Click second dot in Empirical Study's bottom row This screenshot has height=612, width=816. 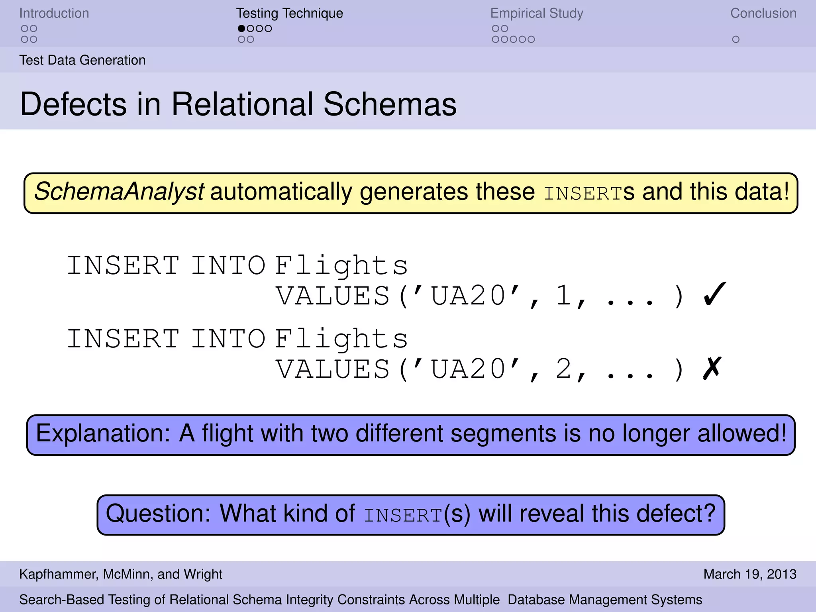pyautogui.click(x=504, y=39)
